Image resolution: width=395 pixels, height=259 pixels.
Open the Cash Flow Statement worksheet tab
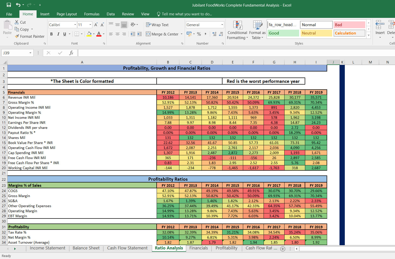click(127, 248)
